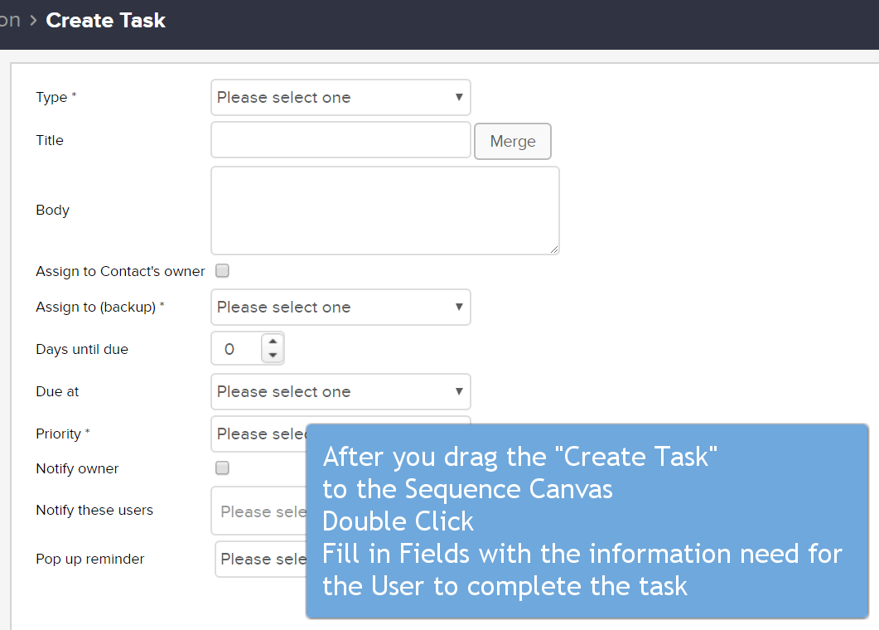Focus the Days until due number field
The height and width of the screenshot is (630, 879).
(236, 349)
